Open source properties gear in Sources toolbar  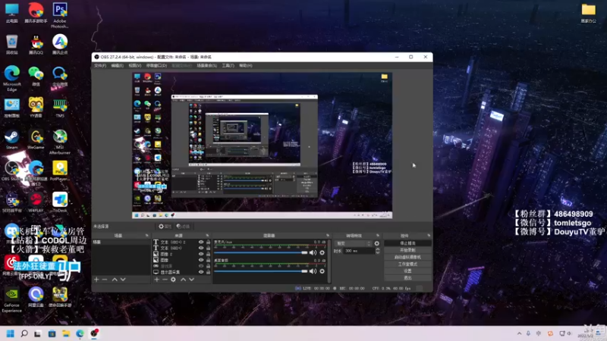(173, 280)
